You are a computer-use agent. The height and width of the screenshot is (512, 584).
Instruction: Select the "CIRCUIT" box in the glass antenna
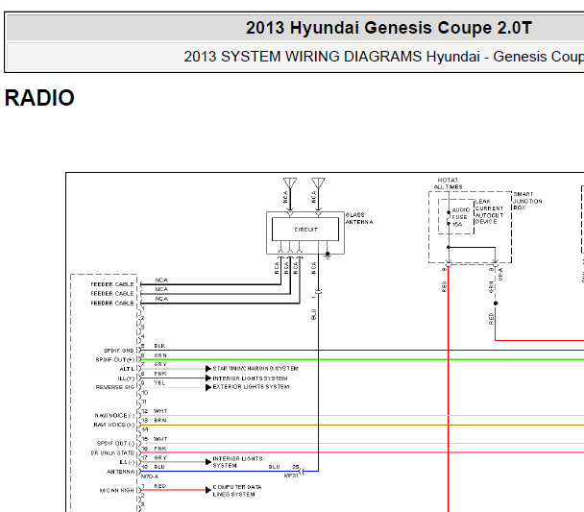pos(305,230)
